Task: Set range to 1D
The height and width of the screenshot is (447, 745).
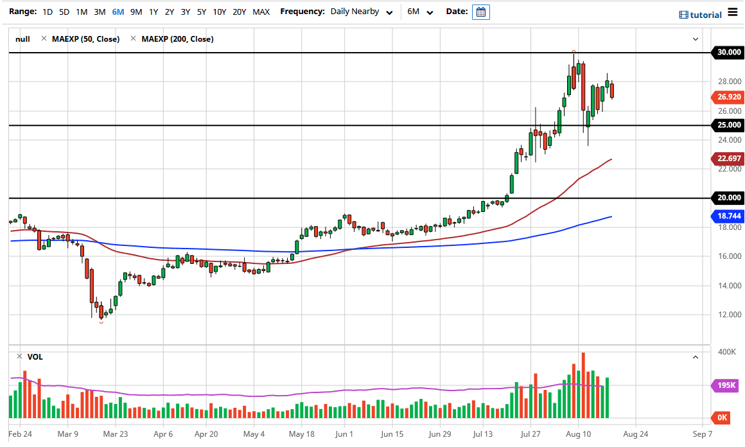Action: [48, 12]
